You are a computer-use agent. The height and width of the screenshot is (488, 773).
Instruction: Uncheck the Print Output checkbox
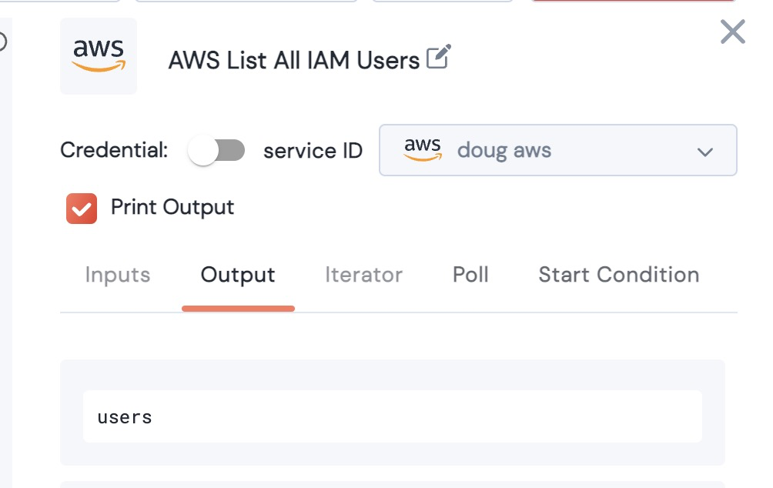click(x=82, y=208)
